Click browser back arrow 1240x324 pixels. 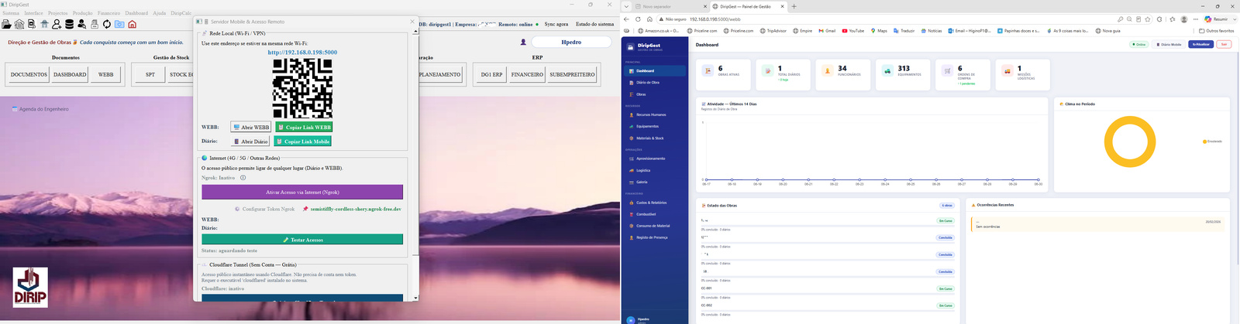pos(627,19)
